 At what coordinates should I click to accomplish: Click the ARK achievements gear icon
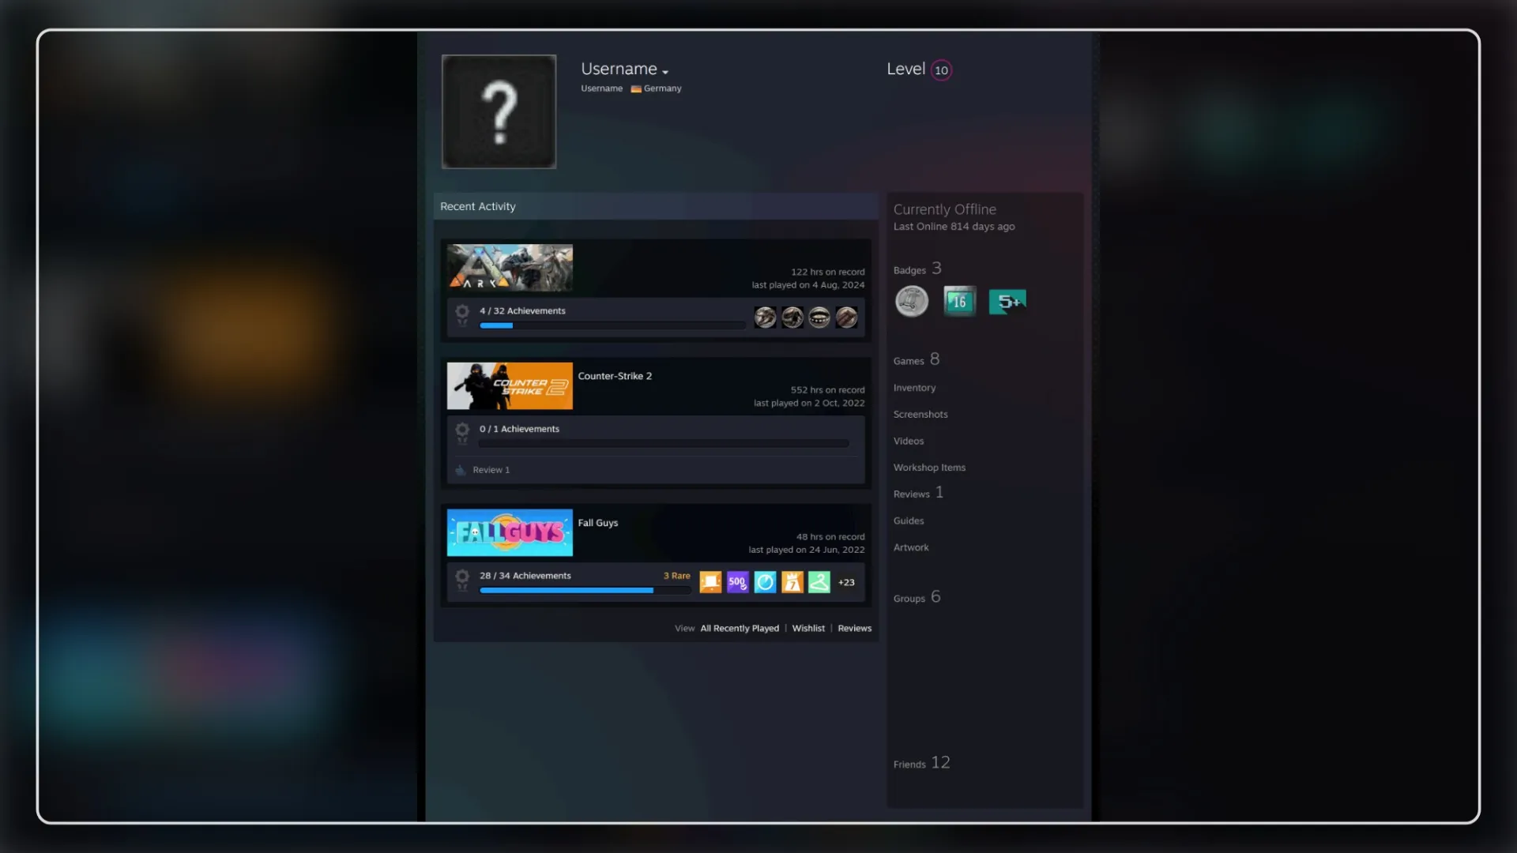point(462,314)
